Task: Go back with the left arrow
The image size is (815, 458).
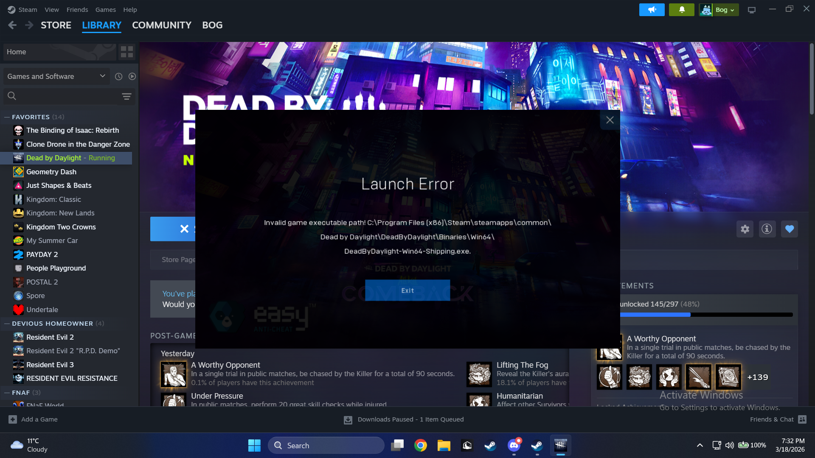Action: coord(12,25)
